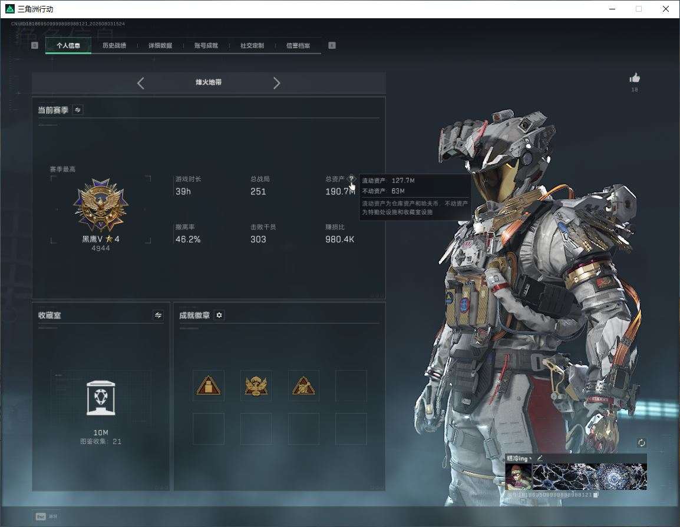Click the last empty badge slot in bottom row

351,429
